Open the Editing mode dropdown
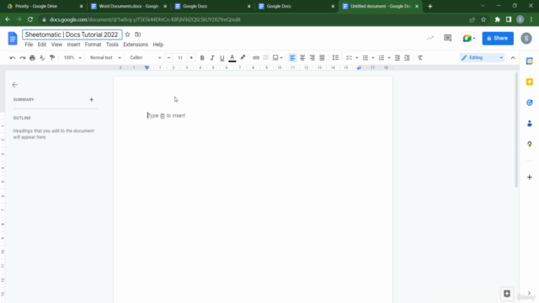 point(482,58)
